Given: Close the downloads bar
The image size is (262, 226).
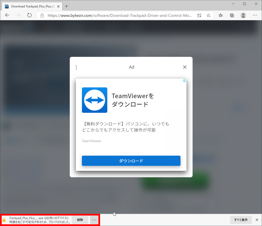Looking at the screenshot, I should (257, 220).
